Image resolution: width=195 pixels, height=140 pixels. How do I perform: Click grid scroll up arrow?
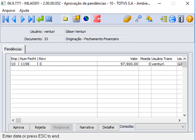point(185,59)
